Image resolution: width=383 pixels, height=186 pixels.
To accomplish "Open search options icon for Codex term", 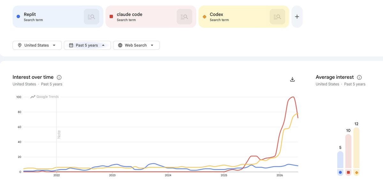I will [277, 17].
